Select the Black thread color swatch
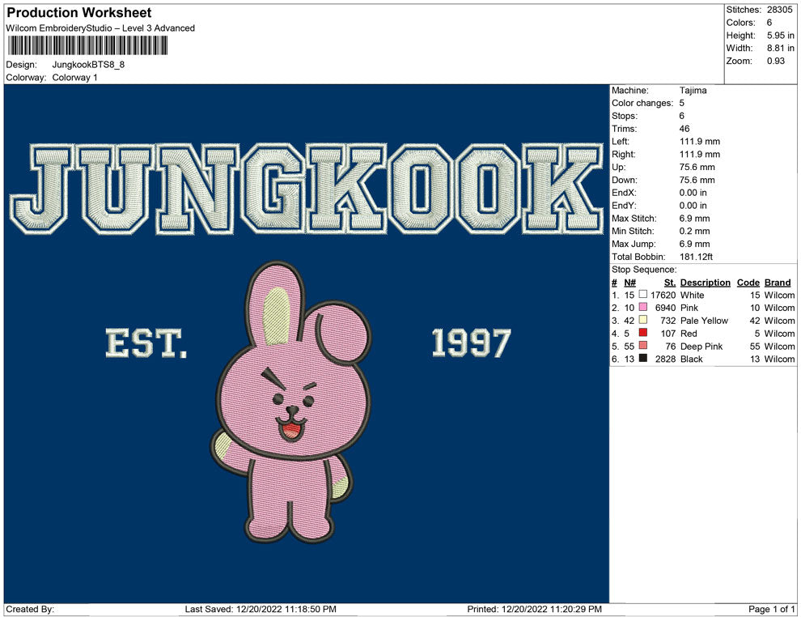This screenshot has width=801, height=617. point(643,359)
